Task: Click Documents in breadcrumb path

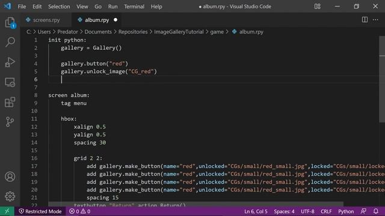Action: point(98,32)
